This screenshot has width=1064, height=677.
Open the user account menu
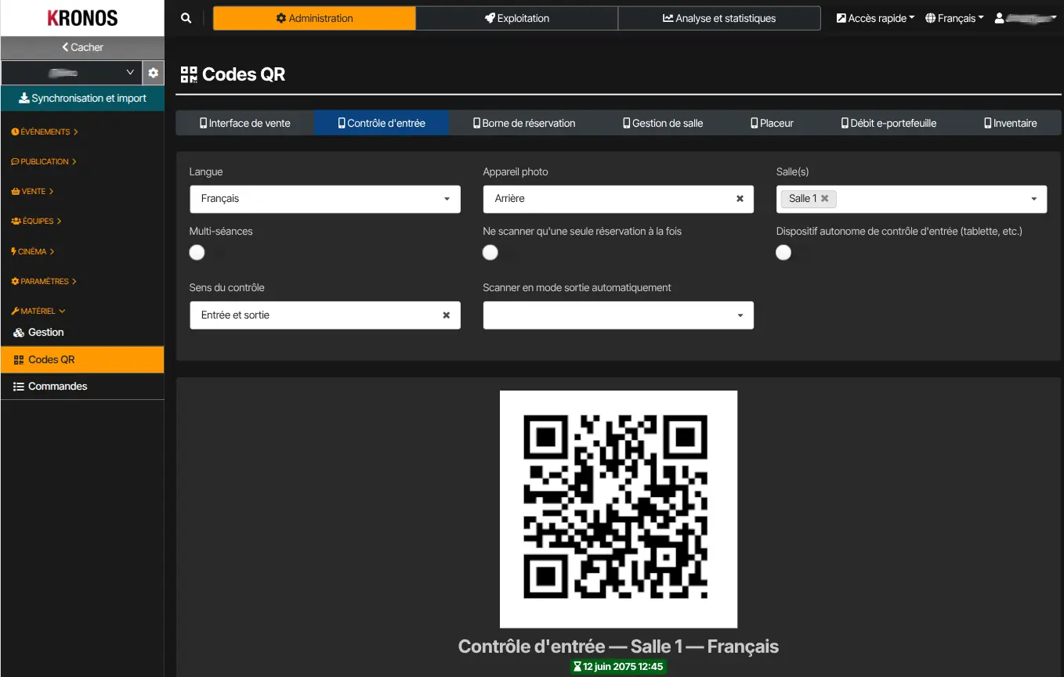tap(1026, 18)
